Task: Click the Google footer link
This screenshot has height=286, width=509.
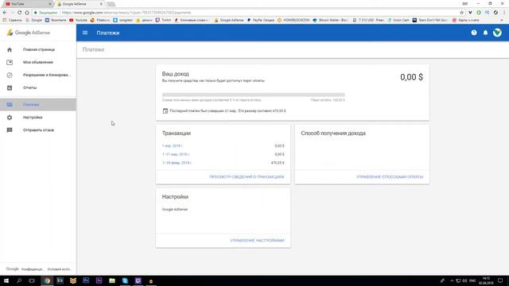Action: [13, 269]
